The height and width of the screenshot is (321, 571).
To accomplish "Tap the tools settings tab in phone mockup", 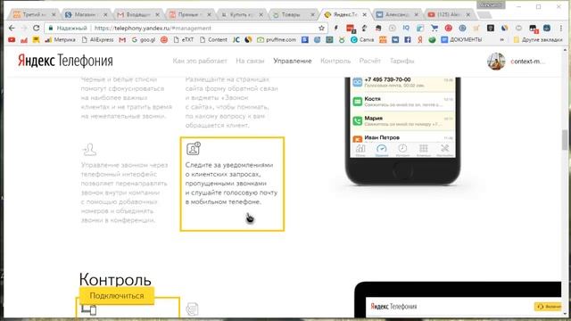I will coord(444,150).
